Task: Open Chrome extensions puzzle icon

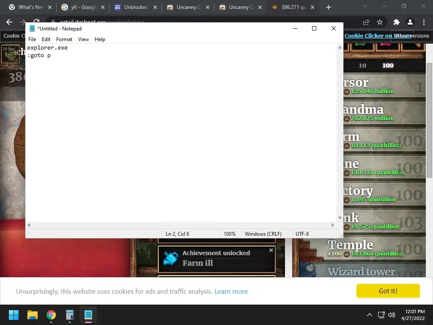Action: (x=396, y=22)
